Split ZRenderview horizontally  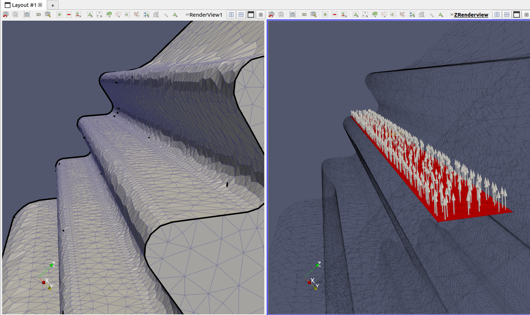click(x=497, y=14)
